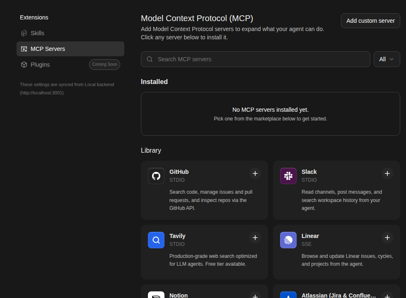The image size is (406, 298).
Task: Click the Tavily card title
Action: (177, 236)
